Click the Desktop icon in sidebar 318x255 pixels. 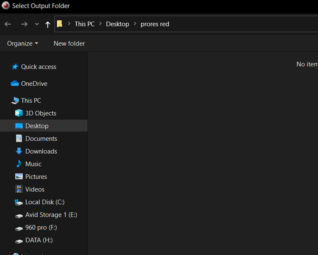[19, 126]
